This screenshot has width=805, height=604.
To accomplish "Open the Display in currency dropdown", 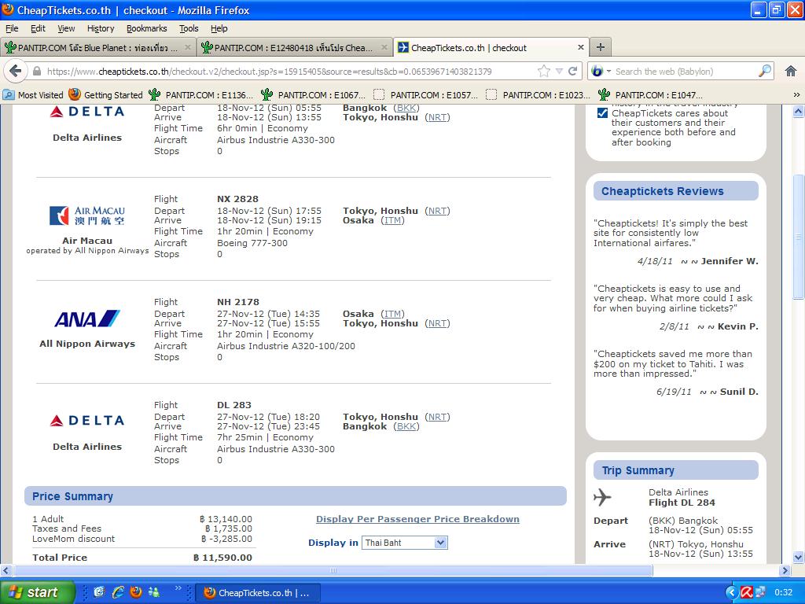I will [405, 543].
